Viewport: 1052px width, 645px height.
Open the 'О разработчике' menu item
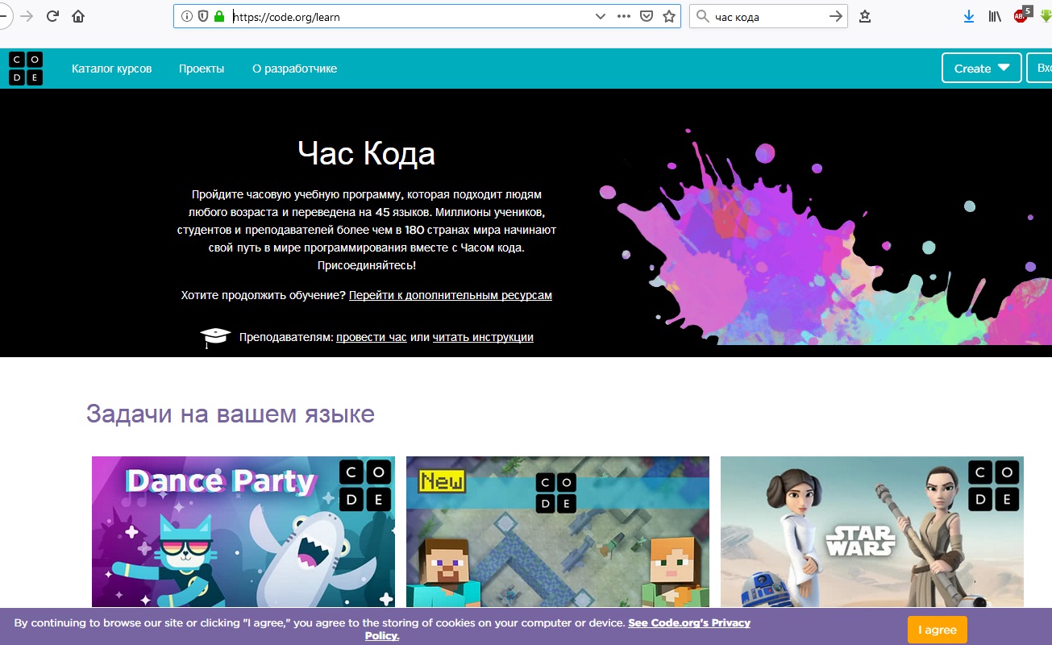pyautogui.click(x=294, y=69)
